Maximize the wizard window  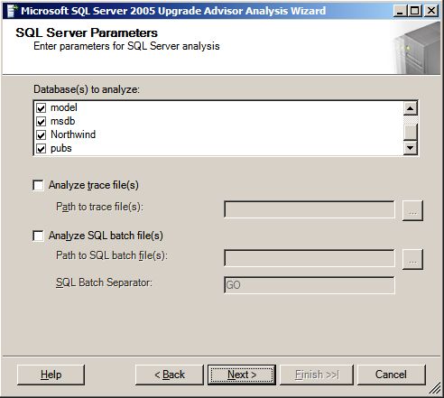pyautogui.click(x=415, y=11)
